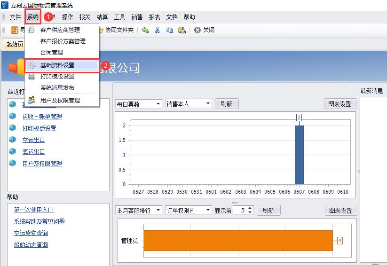Open the 报表 menu in menu bar
This screenshot has width=387, height=266.
(154, 17)
